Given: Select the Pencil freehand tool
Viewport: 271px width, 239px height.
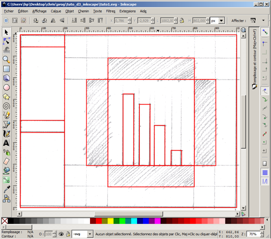Looking at the screenshot, I should 7,115.
